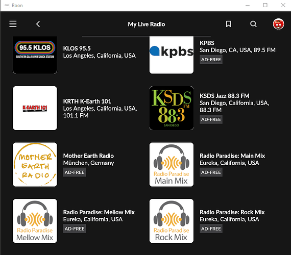
Task: Open the K-Earth 101 station logo
Action: [35, 108]
